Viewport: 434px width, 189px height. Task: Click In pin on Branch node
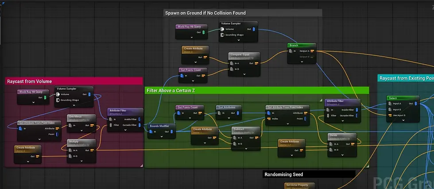tap(291, 51)
